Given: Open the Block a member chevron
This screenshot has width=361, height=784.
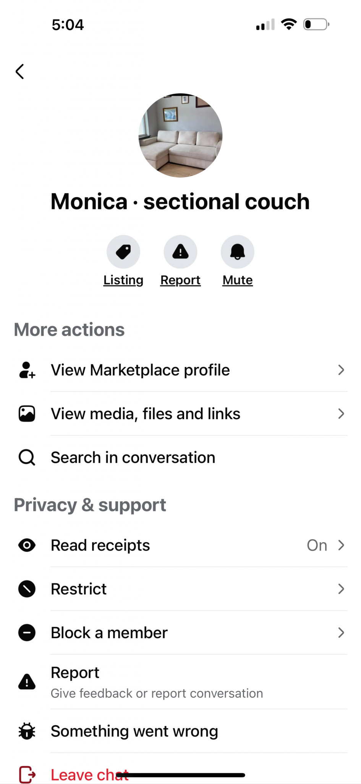Looking at the screenshot, I should pyautogui.click(x=341, y=633).
